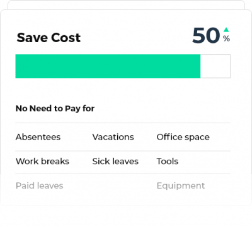Click the divider line below Work breaks row
The image size is (252, 227).
(x=123, y=174)
